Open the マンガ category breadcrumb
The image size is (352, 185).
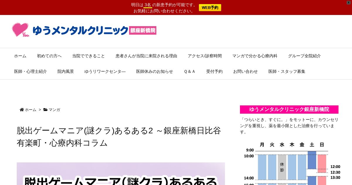pos(54,110)
